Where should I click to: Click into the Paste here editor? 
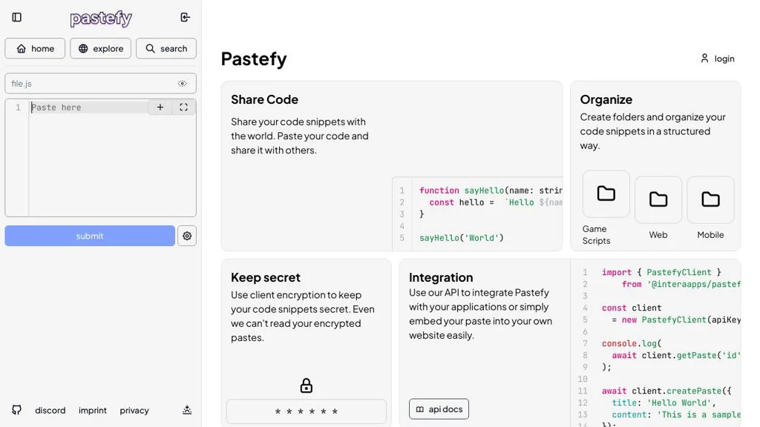pyautogui.click(x=111, y=163)
